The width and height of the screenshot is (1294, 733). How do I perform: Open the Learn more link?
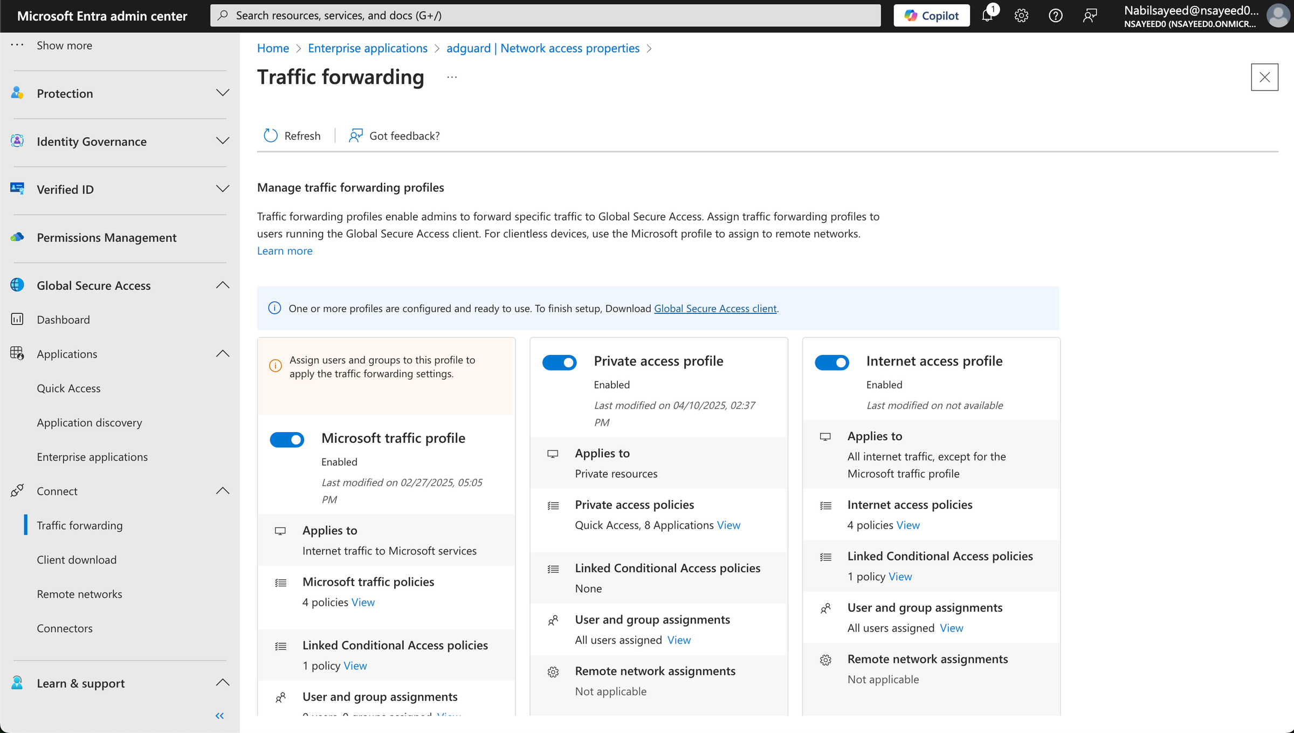tap(285, 250)
